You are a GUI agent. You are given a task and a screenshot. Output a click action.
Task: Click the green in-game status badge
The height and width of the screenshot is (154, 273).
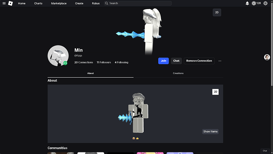point(65,63)
